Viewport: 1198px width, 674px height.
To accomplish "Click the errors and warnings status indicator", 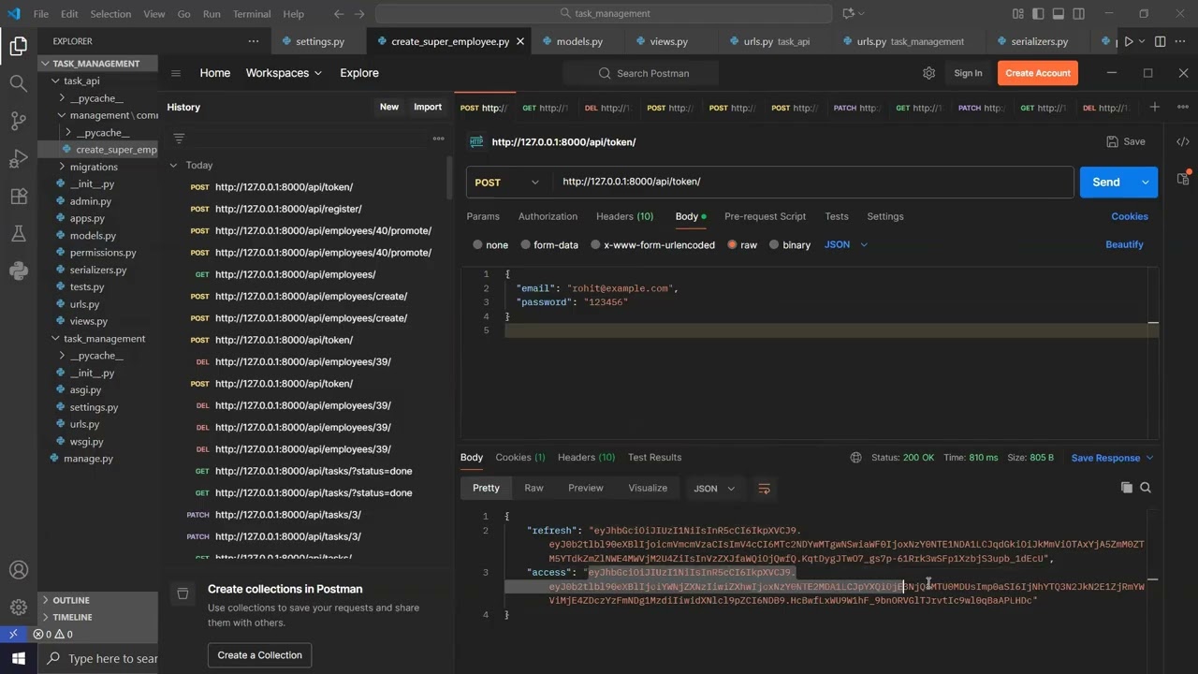I will pyautogui.click(x=53, y=634).
